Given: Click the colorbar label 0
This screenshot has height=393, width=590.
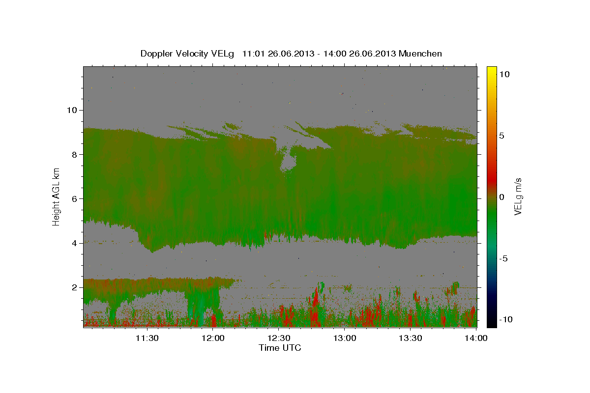Looking at the screenshot, I should tap(501, 197).
